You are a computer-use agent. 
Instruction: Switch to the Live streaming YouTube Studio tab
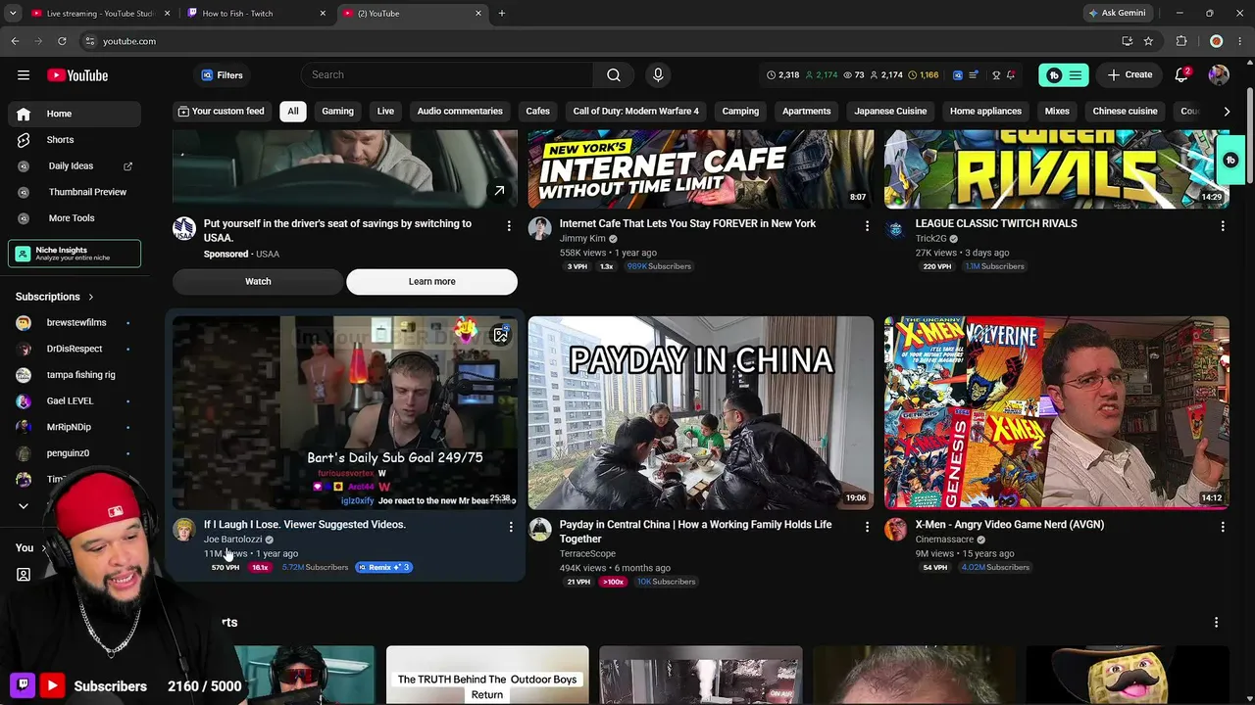tap(101, 14)
